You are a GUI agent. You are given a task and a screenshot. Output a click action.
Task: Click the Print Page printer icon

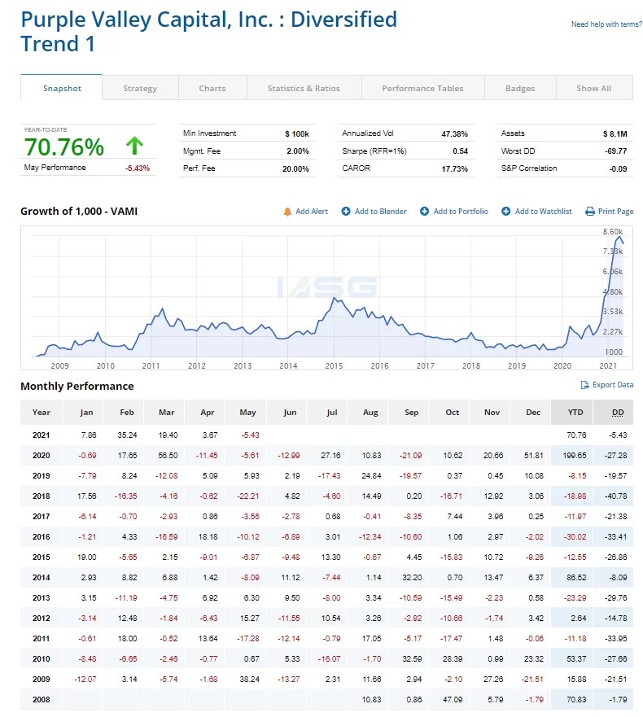(x=590, y=212)
